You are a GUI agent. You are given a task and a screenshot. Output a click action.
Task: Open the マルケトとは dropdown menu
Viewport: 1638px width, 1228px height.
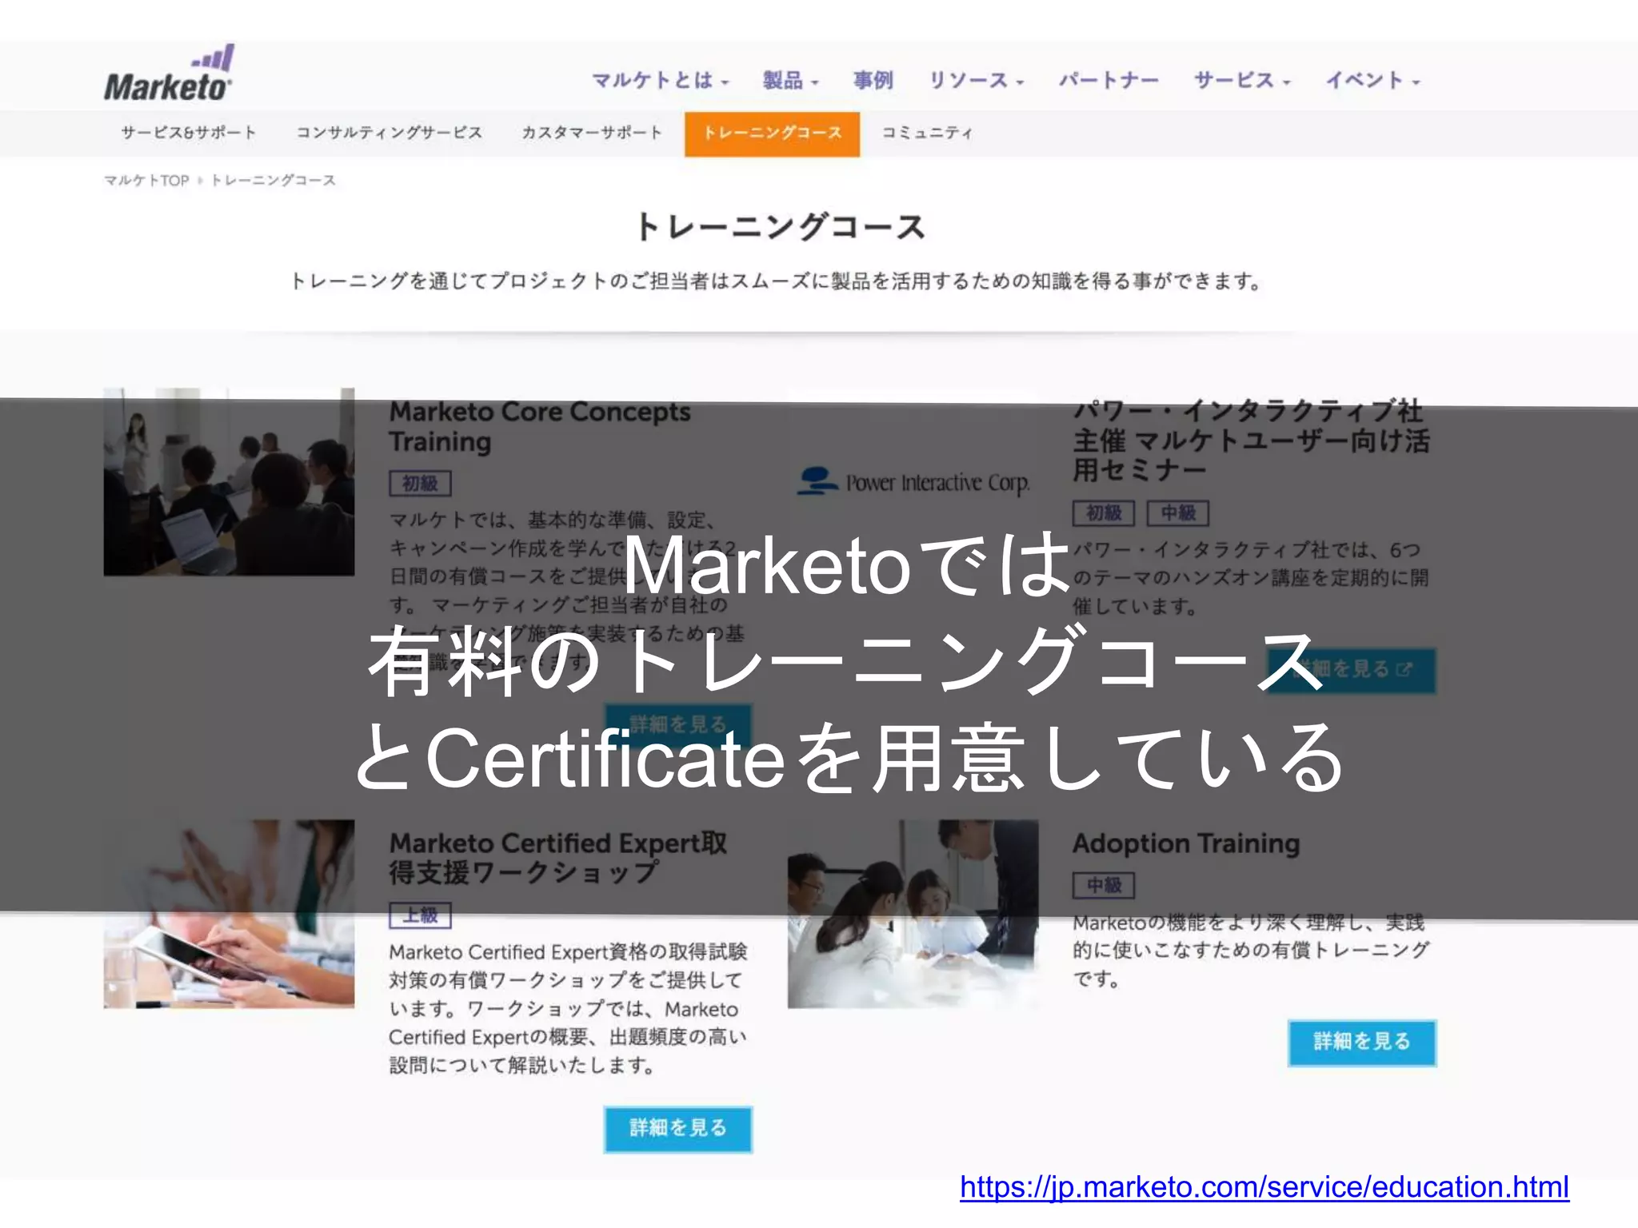pos(661,81)
